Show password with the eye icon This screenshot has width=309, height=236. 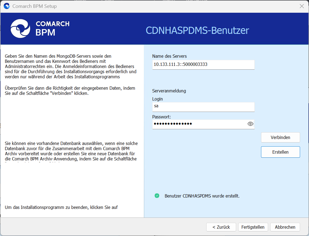250,124
